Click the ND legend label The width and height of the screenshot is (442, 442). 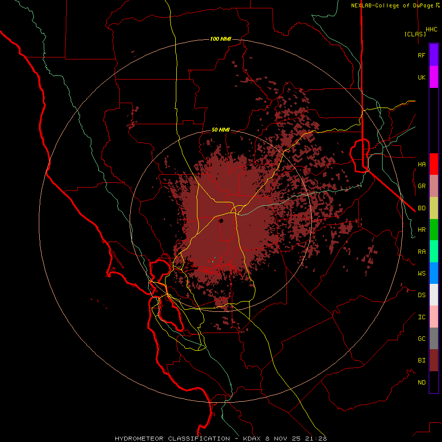421,382
